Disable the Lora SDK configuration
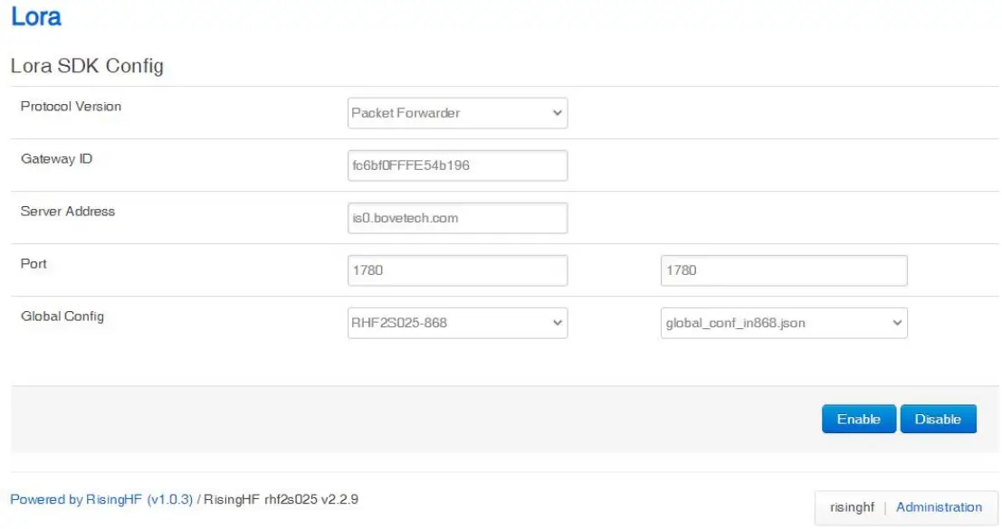The image size is (1002, 529). pyautogui.click(x=939, y=419)
